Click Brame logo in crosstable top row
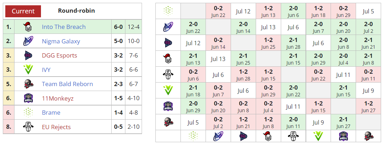The width and height of the screenshot is (385, 145). click(168, 11)
